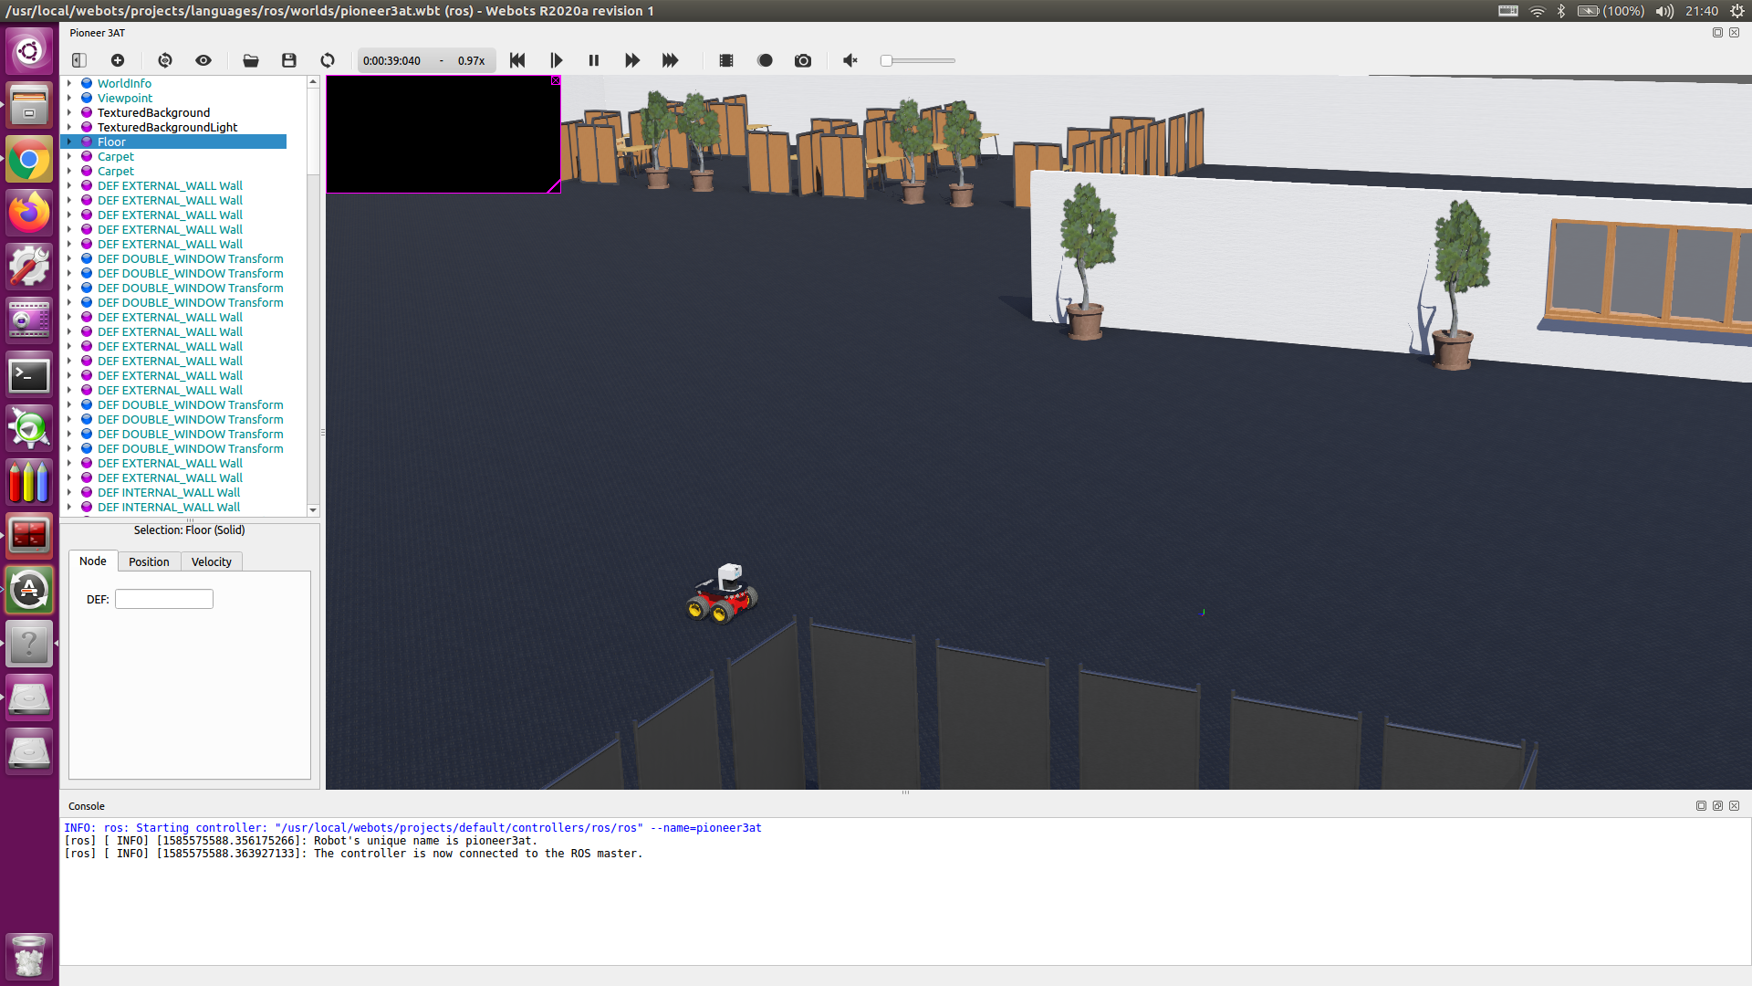Toggle the rendering eye icon
Screen dimensions: 1752x986
(203, 60)
